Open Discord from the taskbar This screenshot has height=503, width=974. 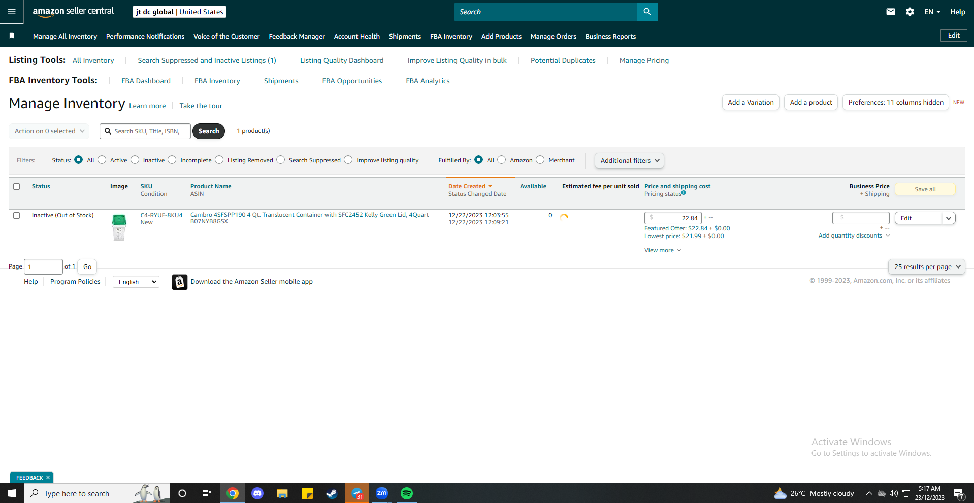(x=257, y=493)
